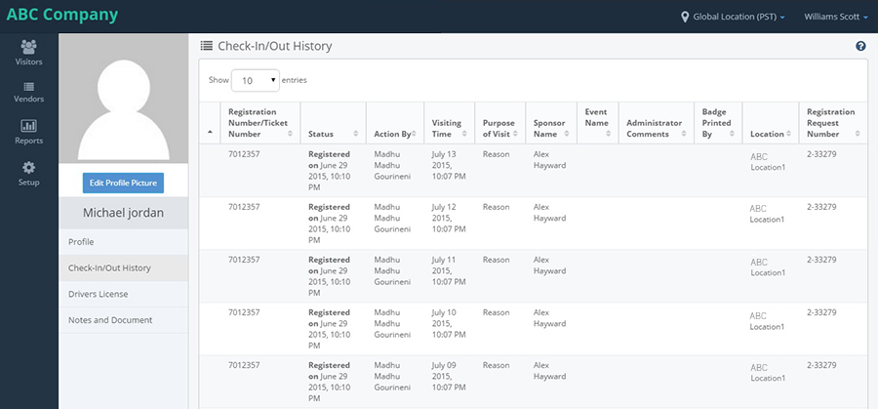Click the ABC Company logo link
Image resolution: width=878 pixels, height=409 pixels.
click(x=62, y=15)
